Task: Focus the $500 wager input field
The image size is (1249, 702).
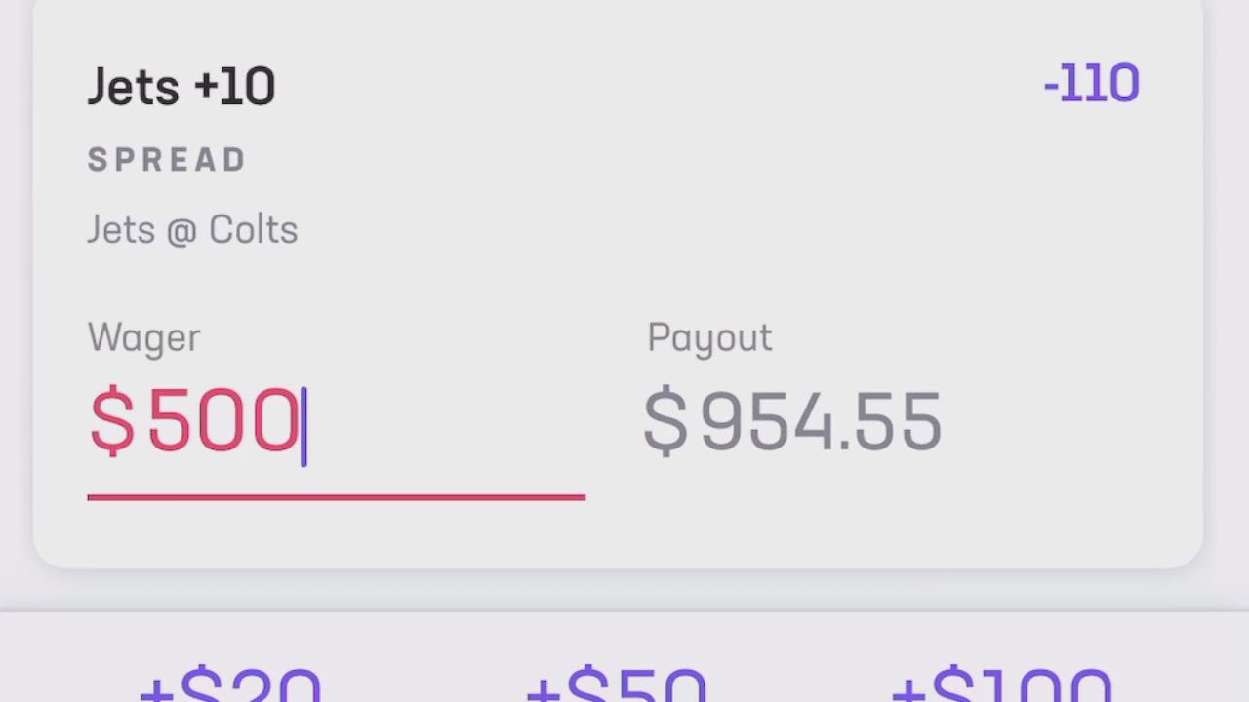Action: [x=336, y=421]
